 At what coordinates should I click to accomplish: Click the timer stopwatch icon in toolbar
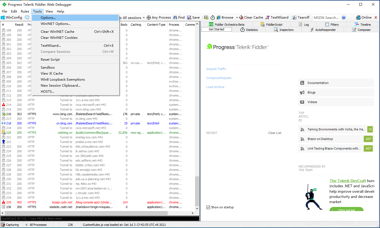(x=213, y=17)
